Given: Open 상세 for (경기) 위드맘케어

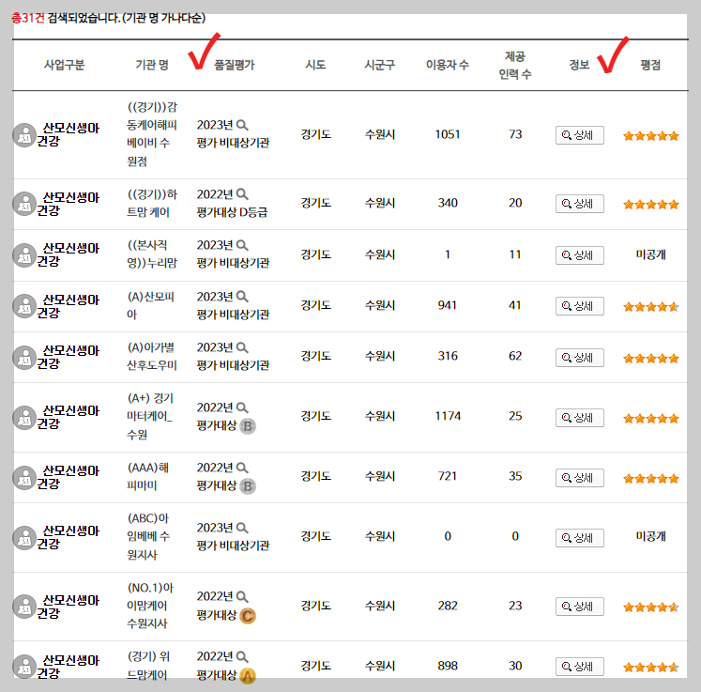Looking at the screenshot, I should tap(579, 666).
